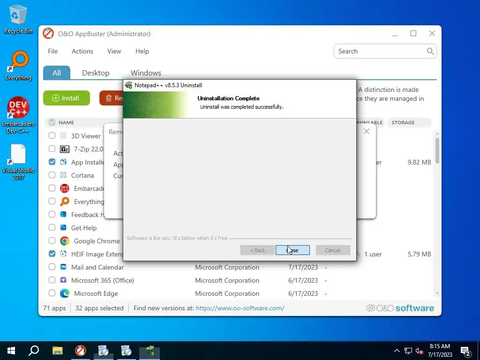Open the Windows Start menu
This screenshot has height=360, width=480.
[x=11, y=351]
